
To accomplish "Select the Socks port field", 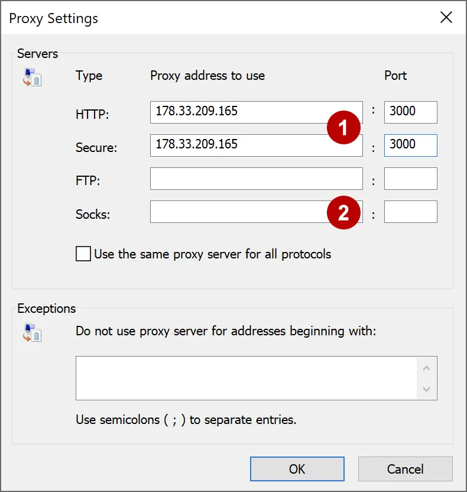I will (410, 212).
